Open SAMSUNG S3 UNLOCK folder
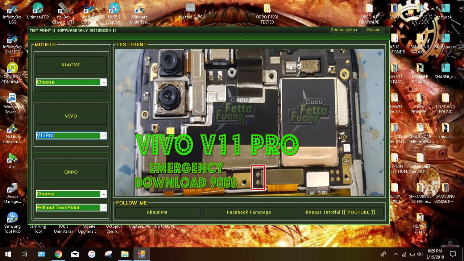464x261 pixels. point(420,13)
